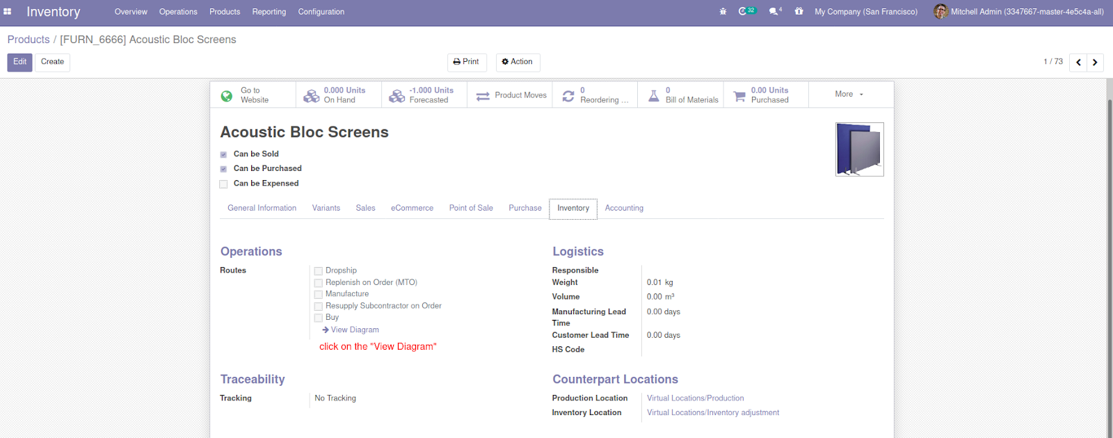Click the View Diagram link
The height and width of the screenshot is (438, 1113).
(355, 330)
